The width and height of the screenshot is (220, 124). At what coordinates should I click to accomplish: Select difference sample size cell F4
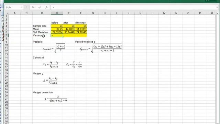81,26
